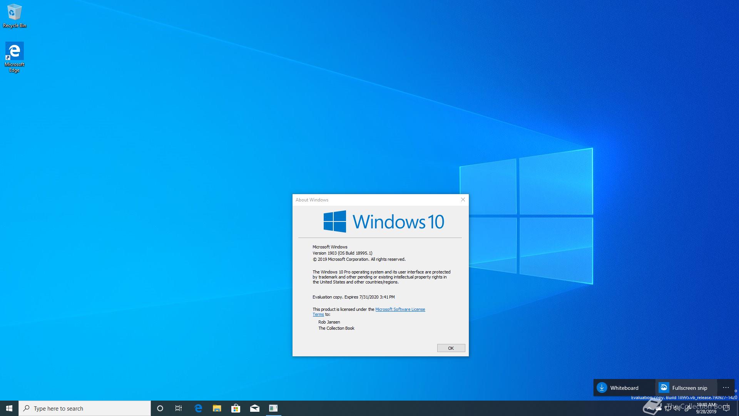Screen dimensions: 739x416
Task: Close the About Windows dialog
Action: (x=463, y=200)
